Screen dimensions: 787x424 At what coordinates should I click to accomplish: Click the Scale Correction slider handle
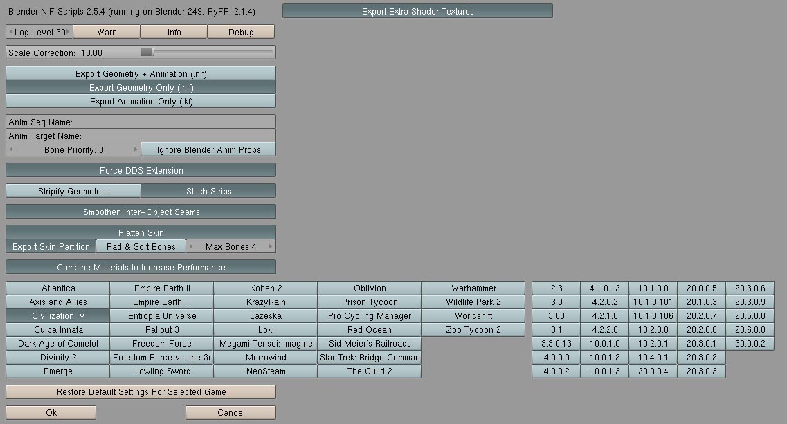pos(146,52)
